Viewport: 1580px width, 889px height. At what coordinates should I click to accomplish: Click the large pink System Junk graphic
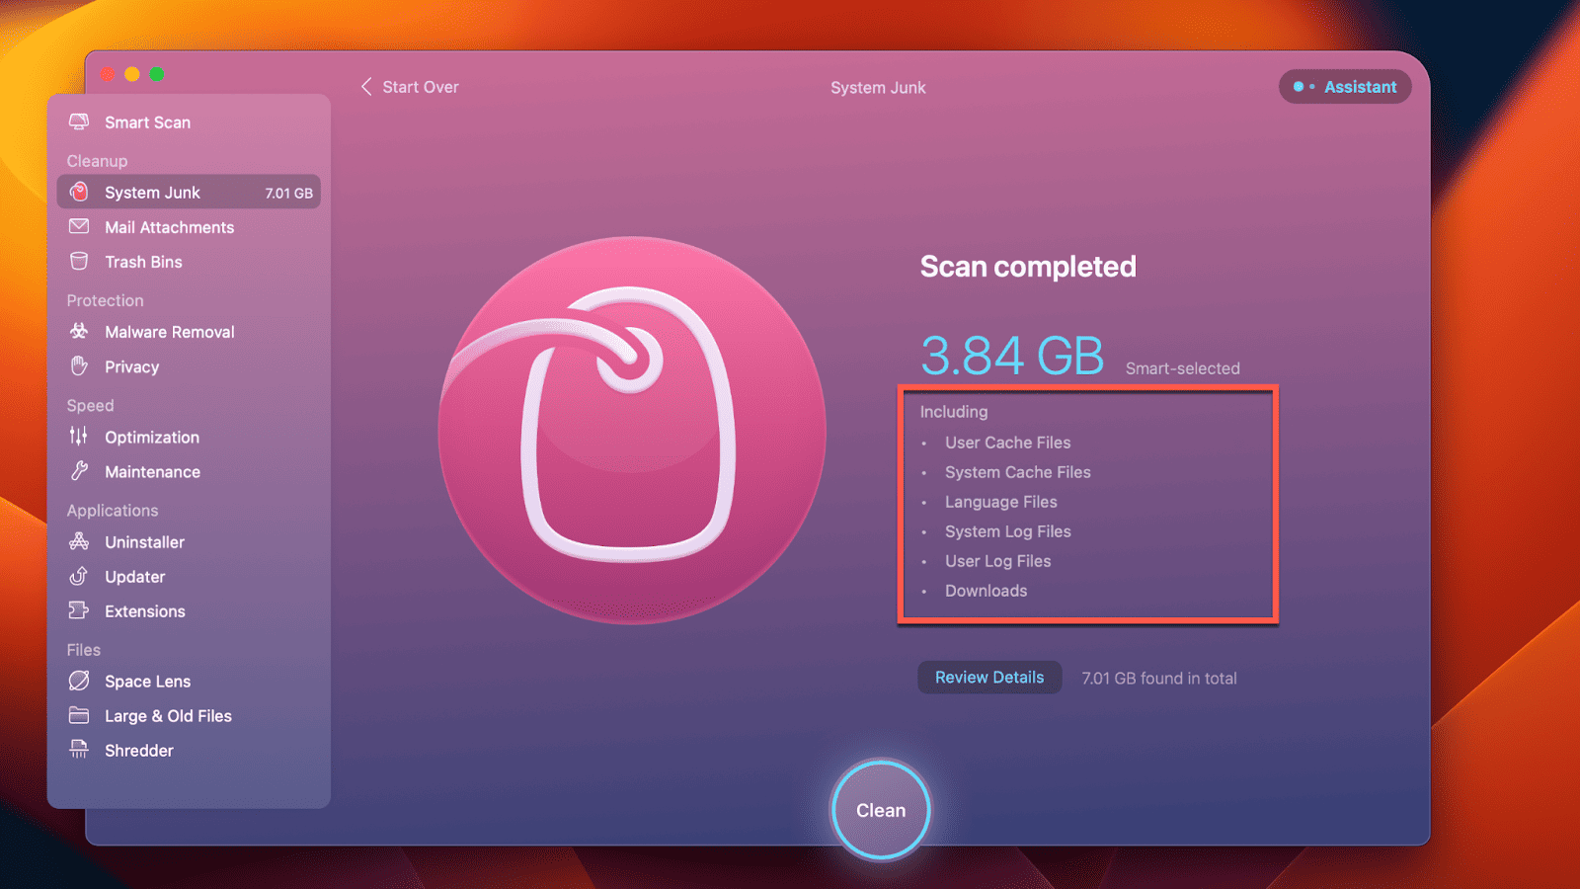point(632,430)
